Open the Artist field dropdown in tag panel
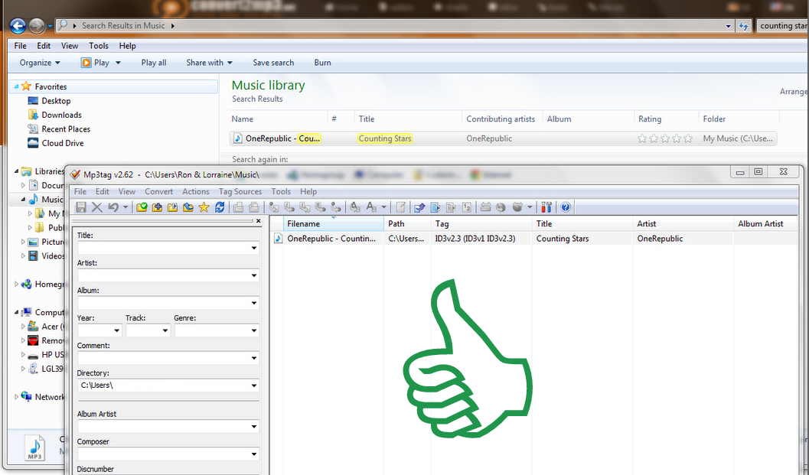The width and height of the screenshot is (809, 475). 254,275
